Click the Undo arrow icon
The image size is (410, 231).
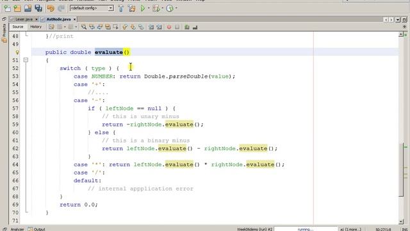pyautogui.click(x=51, y=8)
